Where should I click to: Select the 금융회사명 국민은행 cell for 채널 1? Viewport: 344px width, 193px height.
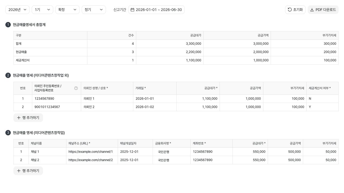(172, 152)
